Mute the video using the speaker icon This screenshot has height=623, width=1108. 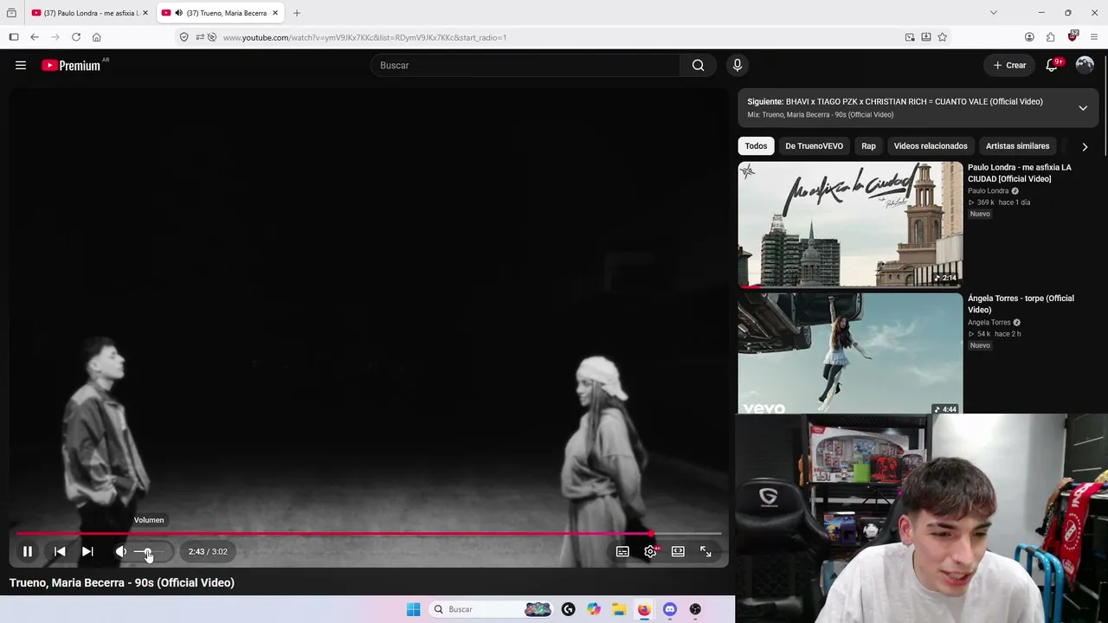(121, 551)
